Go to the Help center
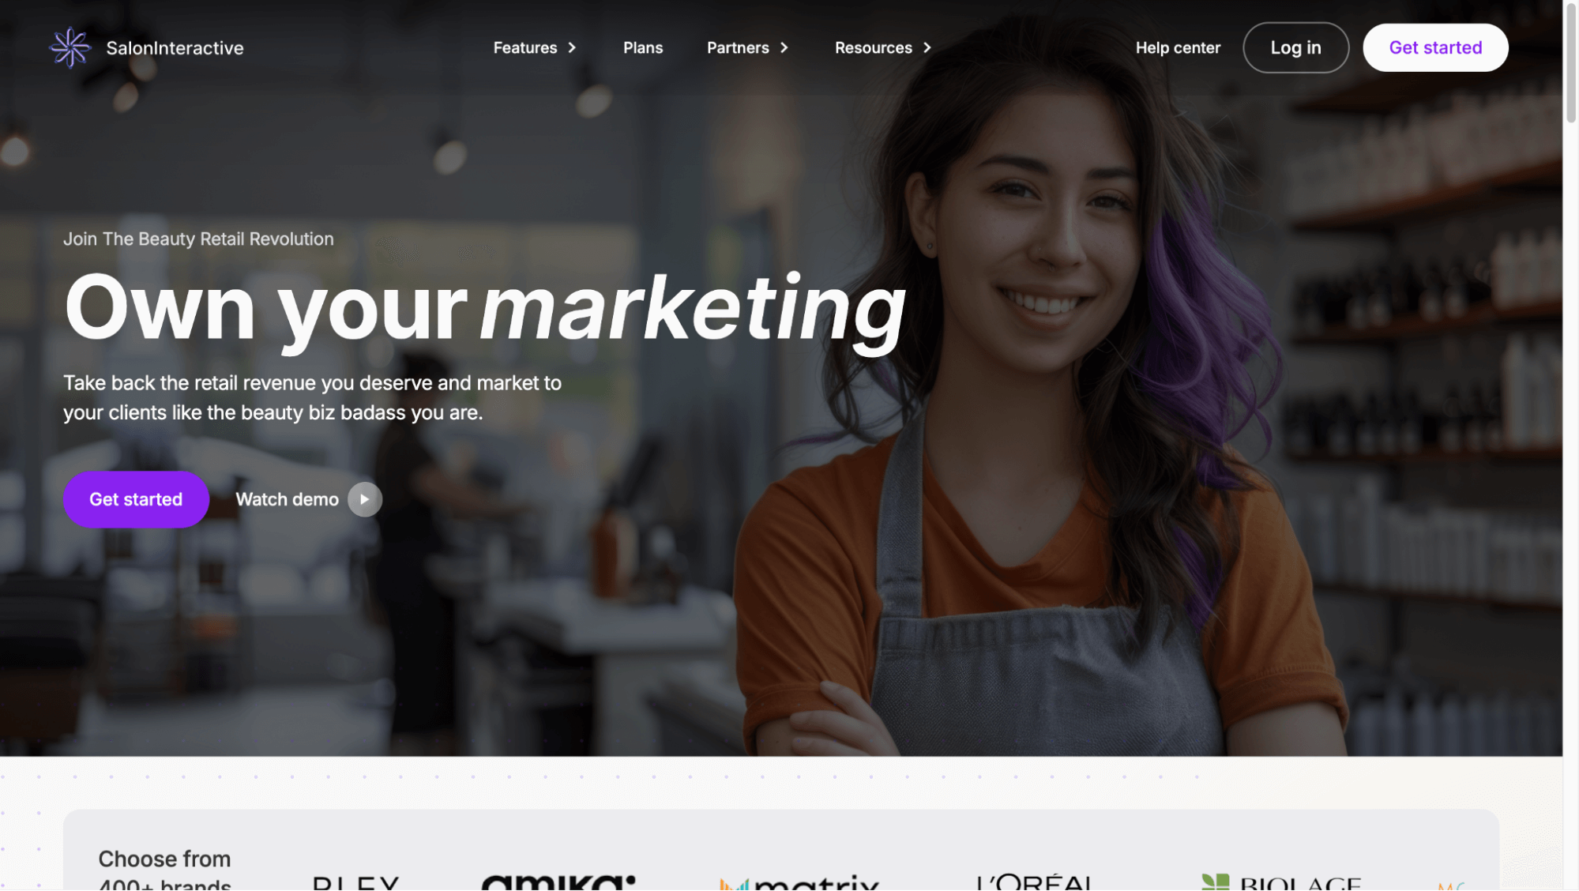The image size is (1579, 891). pos(1178,48)
